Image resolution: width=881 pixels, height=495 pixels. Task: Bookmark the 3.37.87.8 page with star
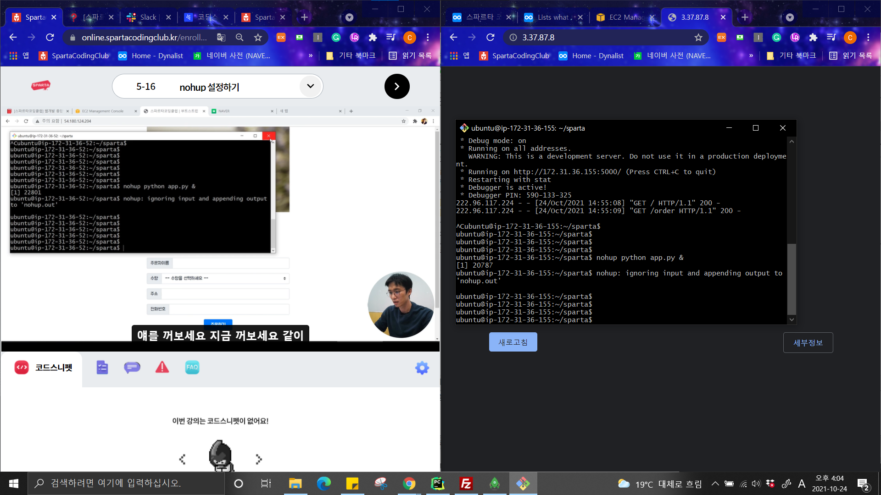point(698,38)
